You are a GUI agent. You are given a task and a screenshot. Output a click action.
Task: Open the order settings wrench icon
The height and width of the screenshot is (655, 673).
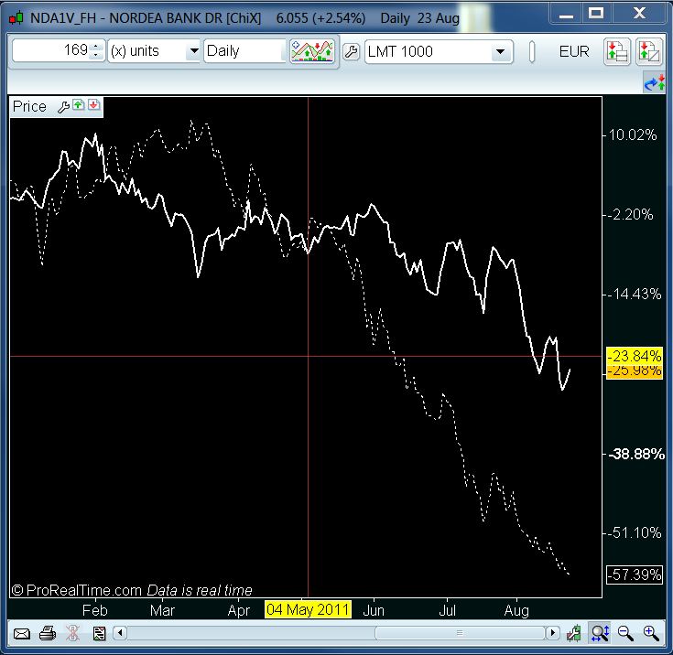[x=351, y=52]
